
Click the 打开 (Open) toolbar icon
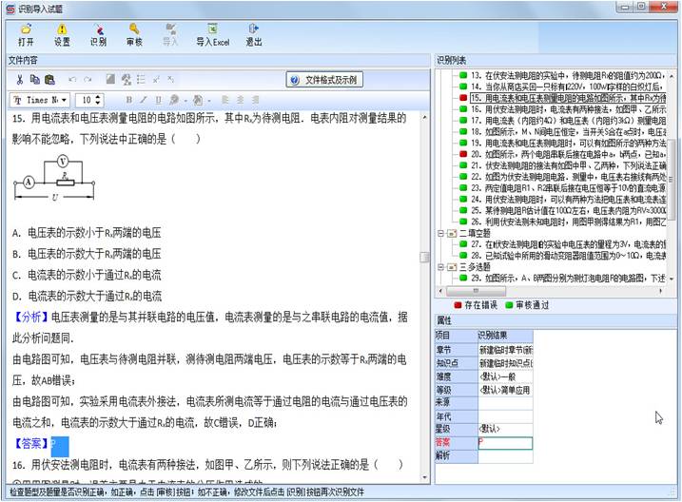coord(26,35)
